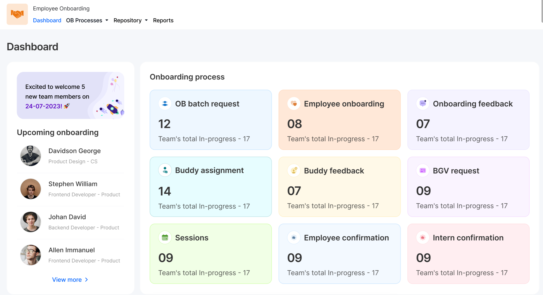Click the page scrollbar at right edge

pyautogui.click(x=542, y=11)
